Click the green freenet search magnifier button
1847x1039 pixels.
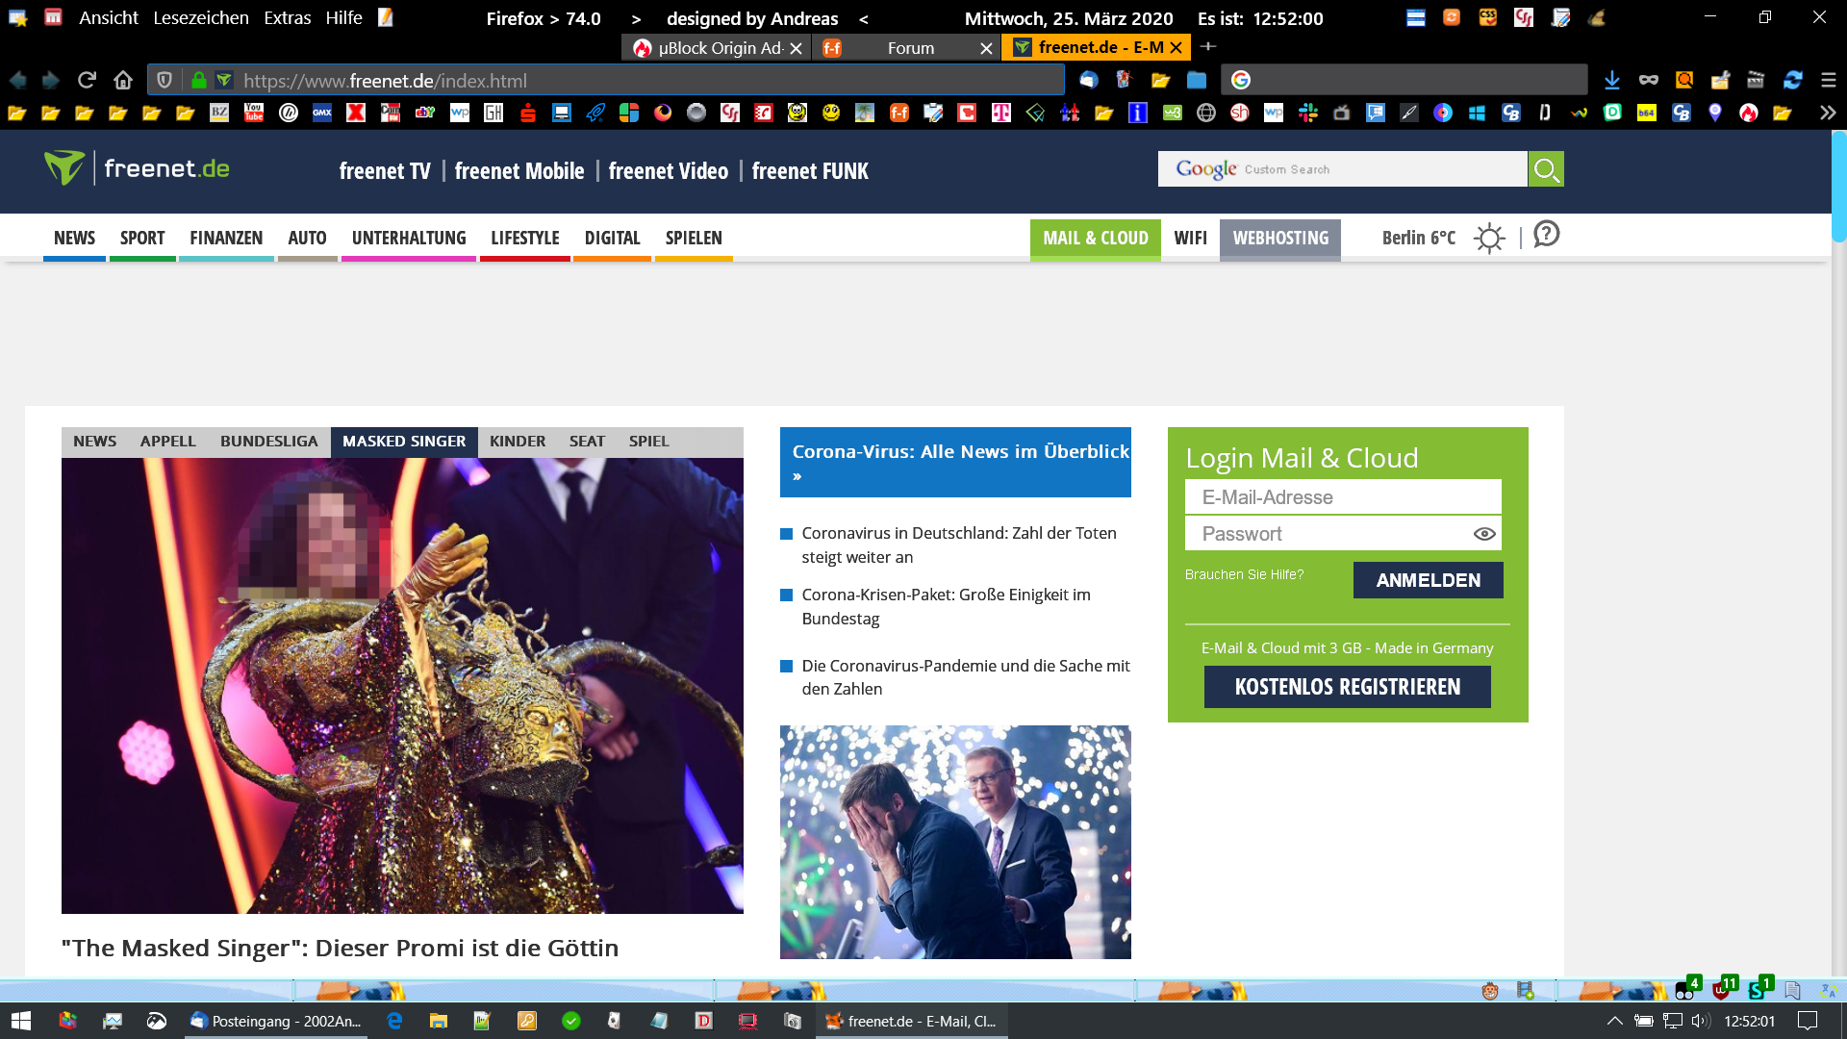(x=1546, y=169)
